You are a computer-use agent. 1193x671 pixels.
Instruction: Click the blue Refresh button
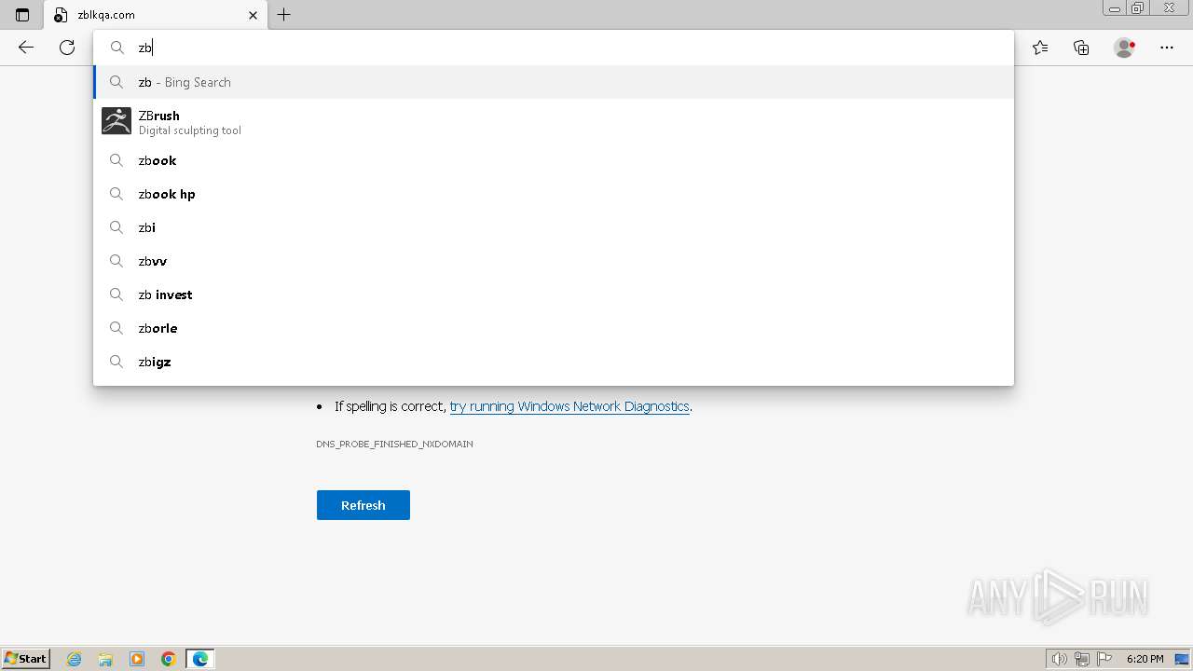[x=363, y=505]
